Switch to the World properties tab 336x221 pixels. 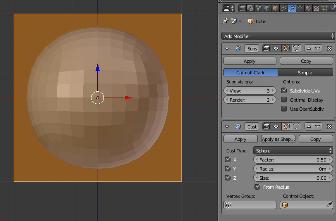(x=267, y=8)
